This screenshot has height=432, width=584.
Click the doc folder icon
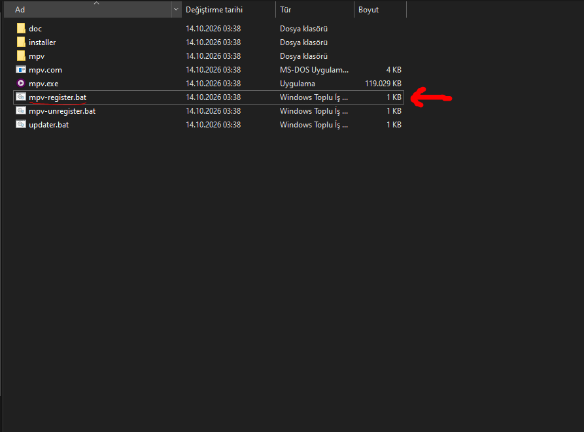pyautogui.click(x=21, y=28)
